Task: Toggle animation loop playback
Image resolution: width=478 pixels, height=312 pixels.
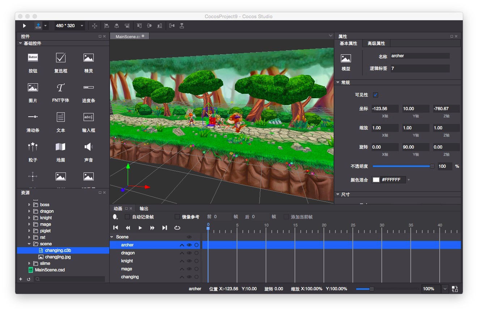Action: pyautogui.click(x=177, y=228)
